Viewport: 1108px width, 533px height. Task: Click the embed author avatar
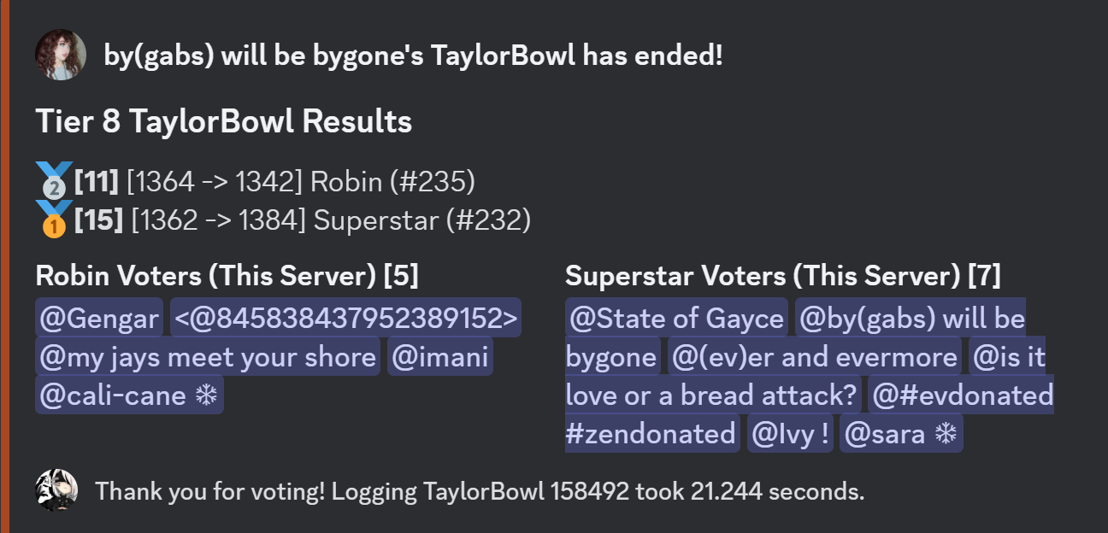61,56
